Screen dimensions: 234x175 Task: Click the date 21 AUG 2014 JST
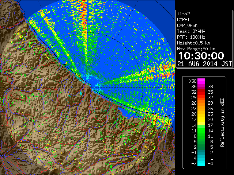point(205,64)
